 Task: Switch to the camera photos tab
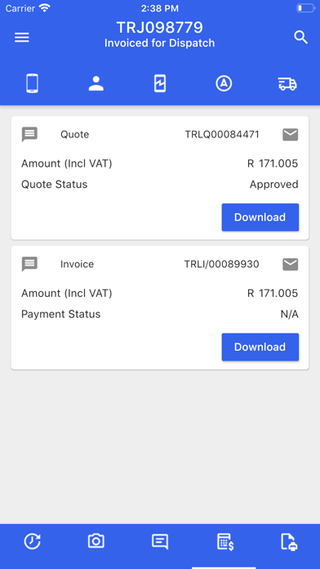pyautogui.click(x=96, y=541)
